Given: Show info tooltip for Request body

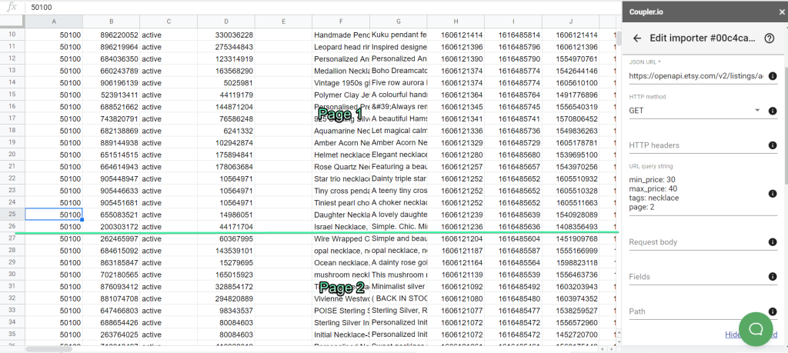Looking at the screenshot, I should [x=773, y=242].
